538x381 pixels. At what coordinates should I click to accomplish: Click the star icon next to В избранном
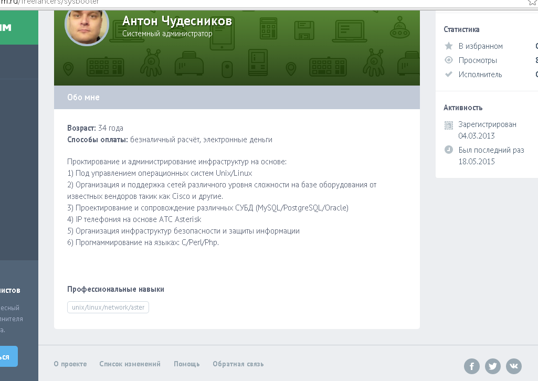(448, 46)
